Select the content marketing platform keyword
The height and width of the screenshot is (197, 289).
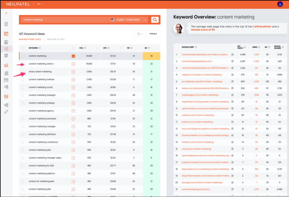(42, 174)
